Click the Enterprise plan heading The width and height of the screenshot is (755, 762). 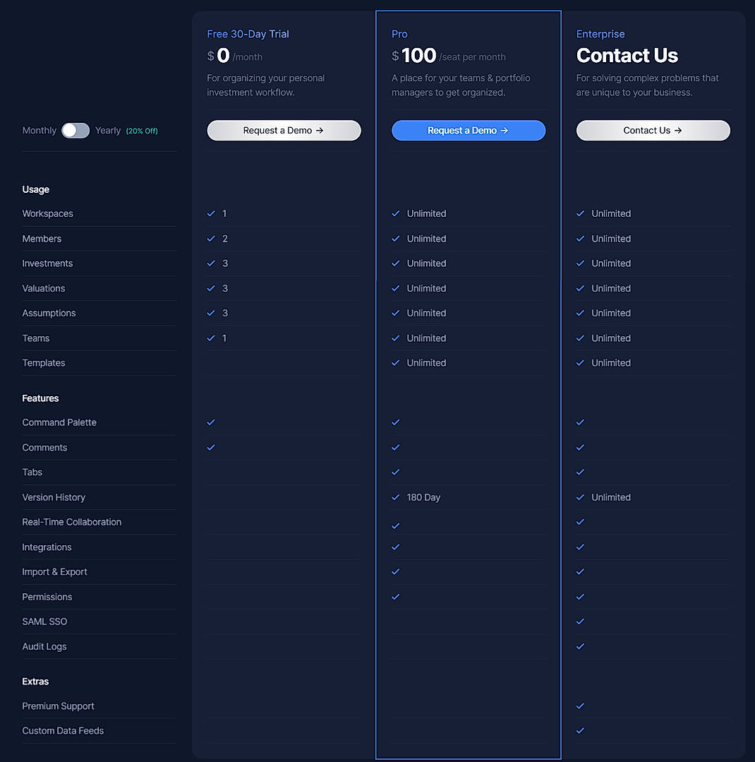(x=600, y=33)
